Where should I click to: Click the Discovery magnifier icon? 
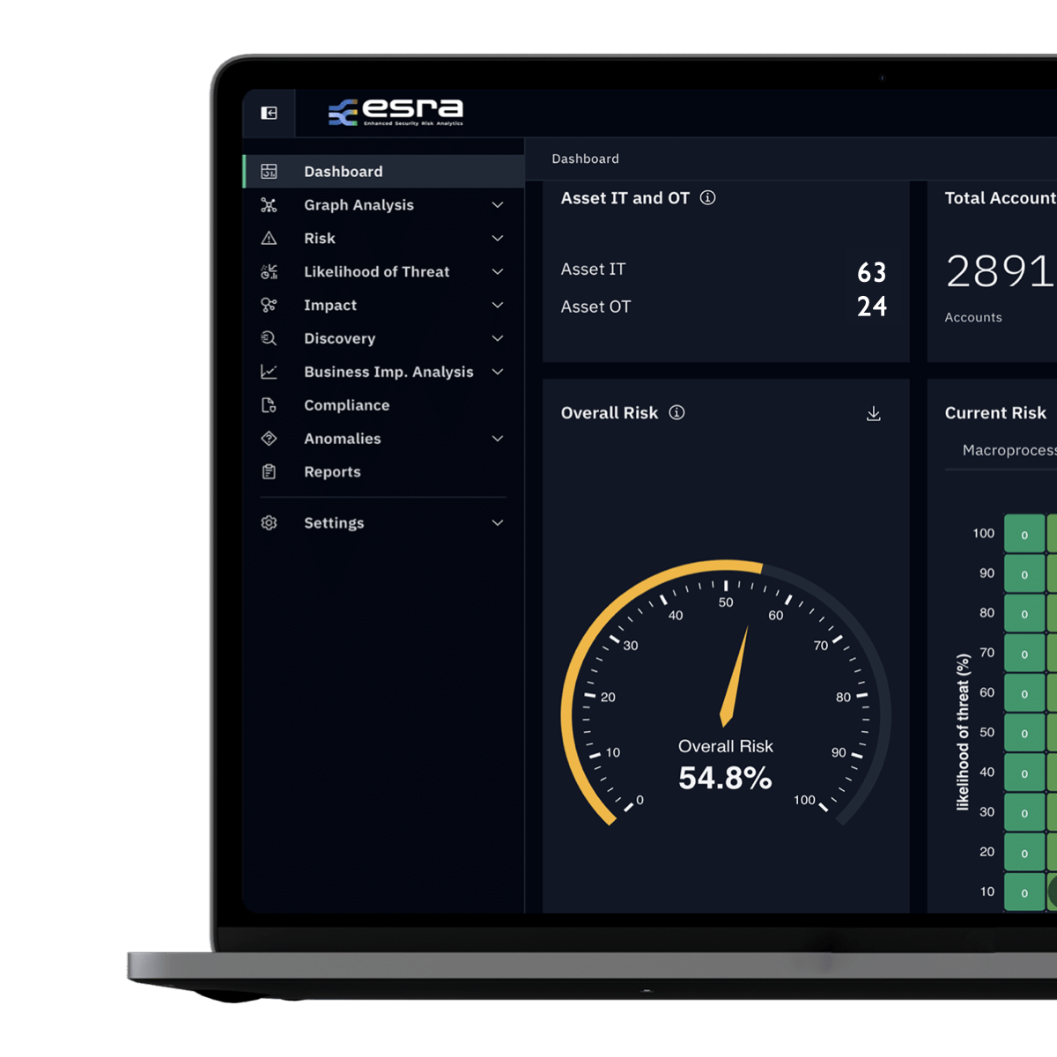(x=270, y=339)
